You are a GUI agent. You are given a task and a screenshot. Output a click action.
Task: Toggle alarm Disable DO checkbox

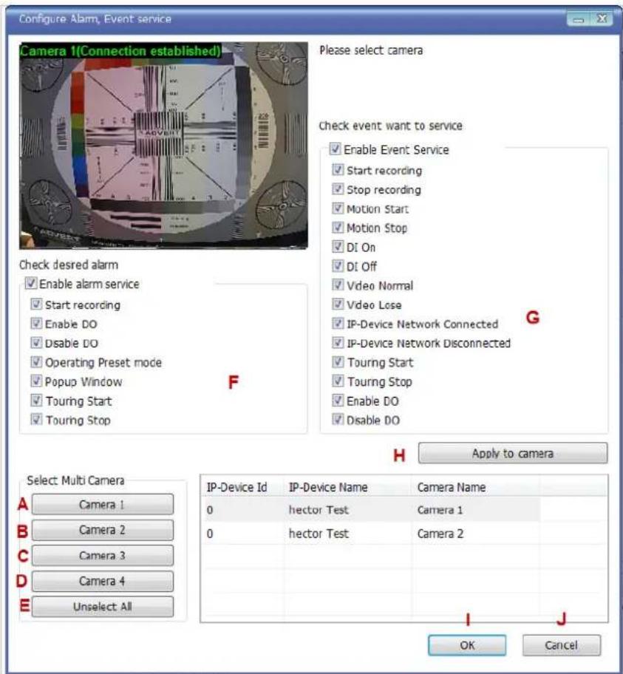[36, 343]
